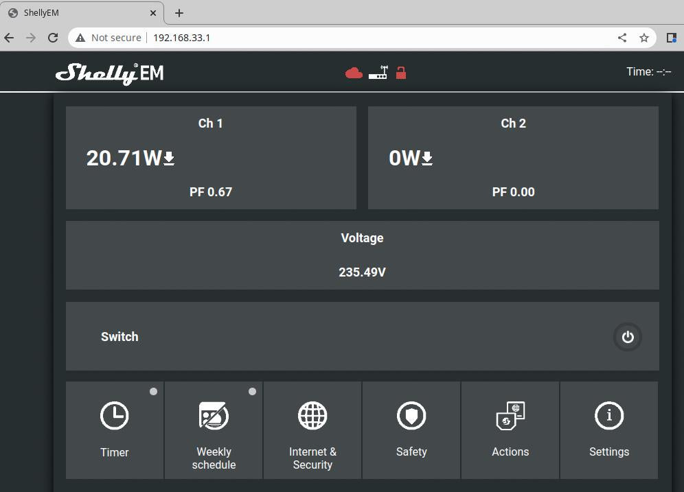Toggle the Timer status indicator dot

[153, 392]
